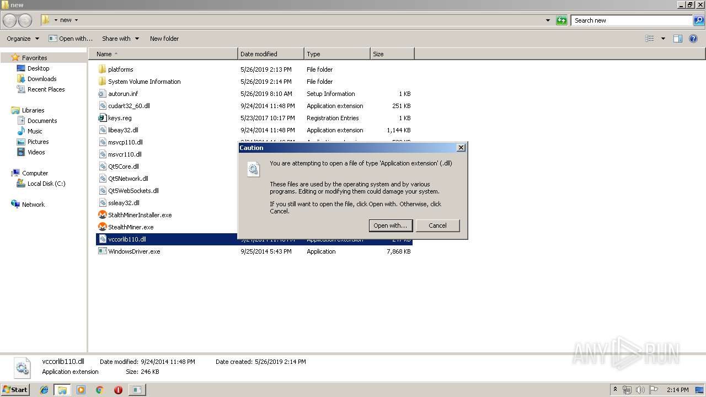The image size is (706, 397).
Task: Open the Share with dropdown
Action: pyautogui.click(x=120, y=39)
